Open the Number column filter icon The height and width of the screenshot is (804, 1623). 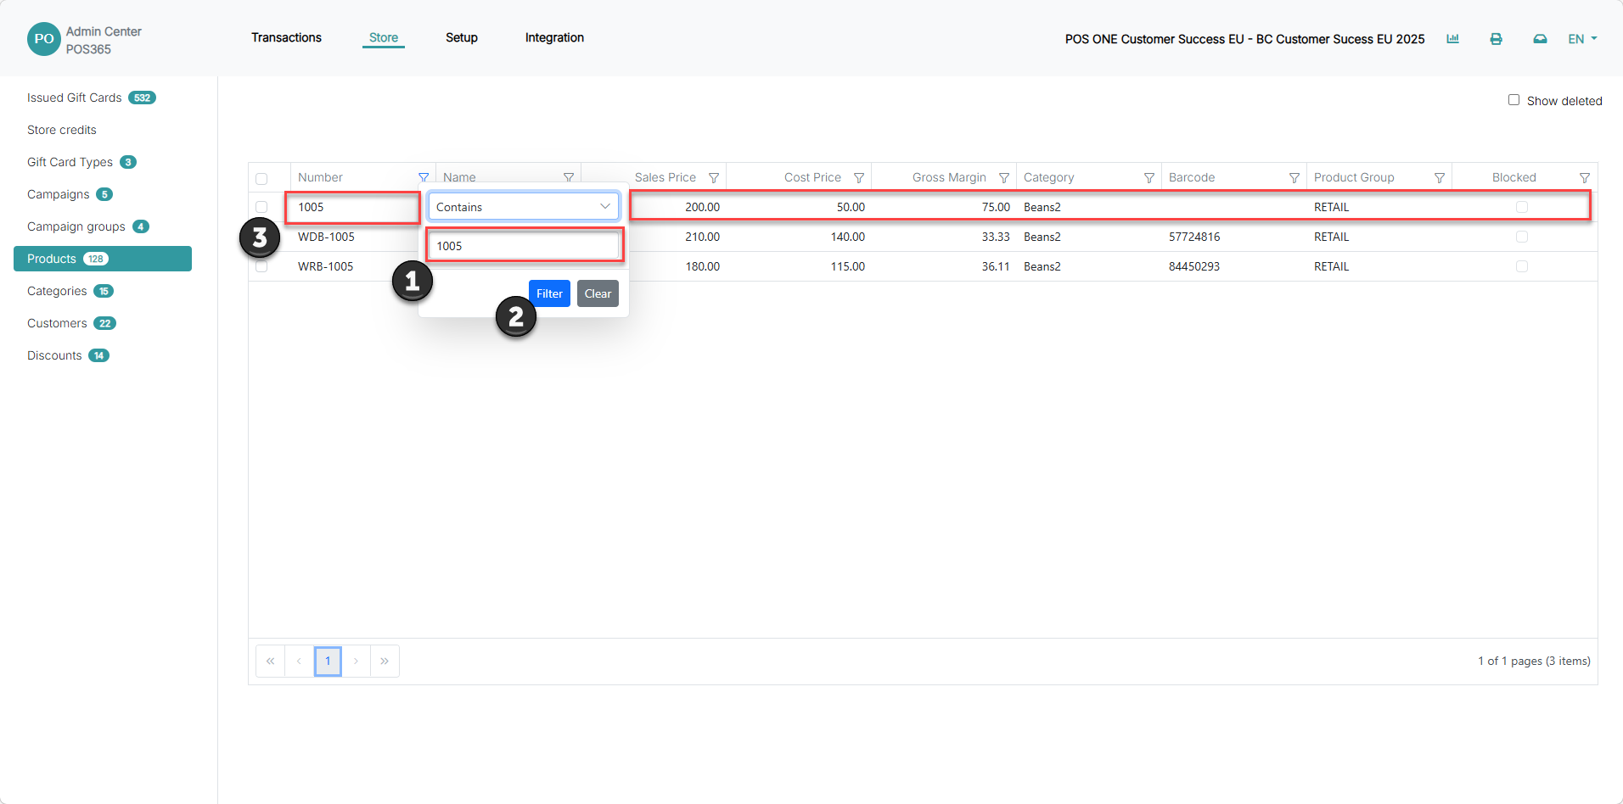pos(424,177)
